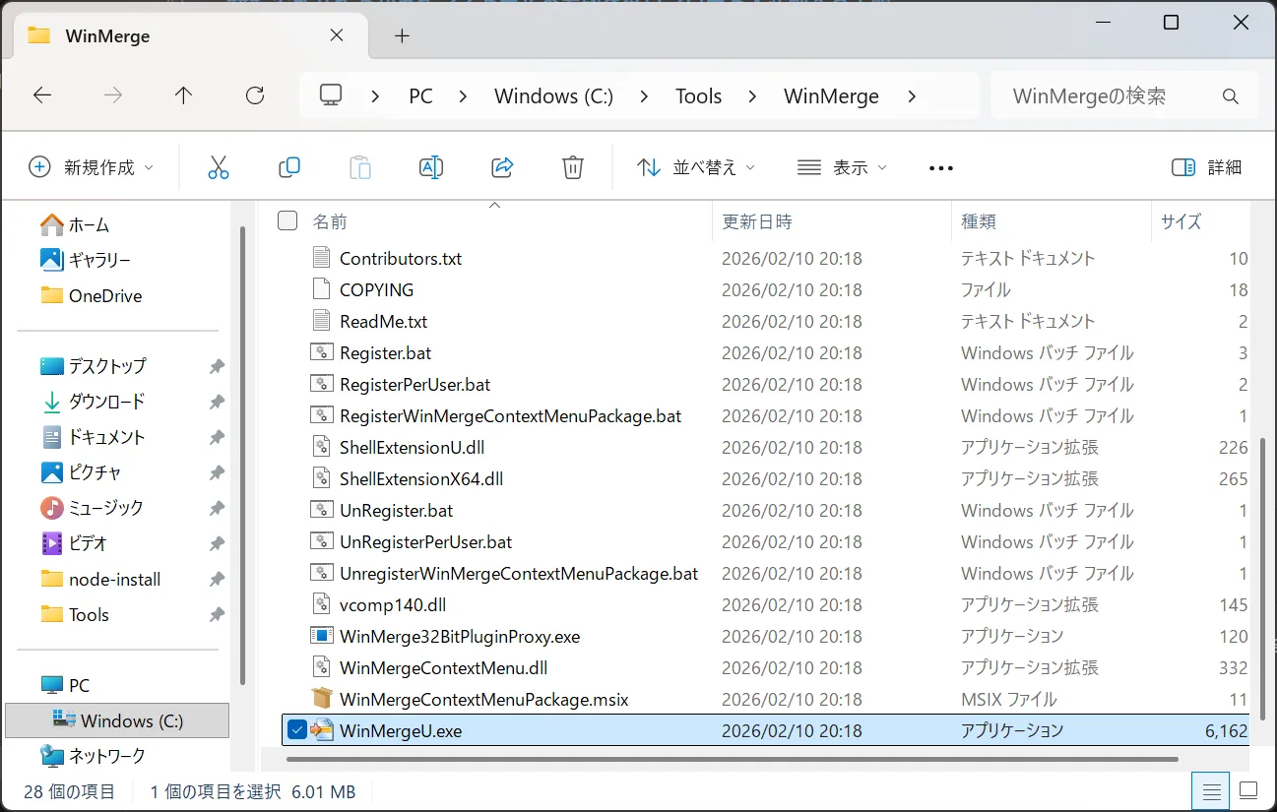Click the Cut scissors icon in toolbar
Image resolution: width=1277 pixels, height=812 pixels.
click(x=219, y=167)
